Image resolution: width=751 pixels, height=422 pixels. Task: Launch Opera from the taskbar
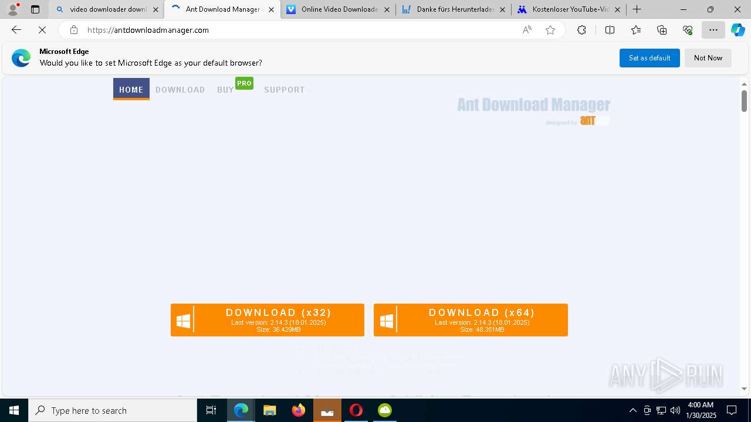pyautogui.click(x=356, y=410)
